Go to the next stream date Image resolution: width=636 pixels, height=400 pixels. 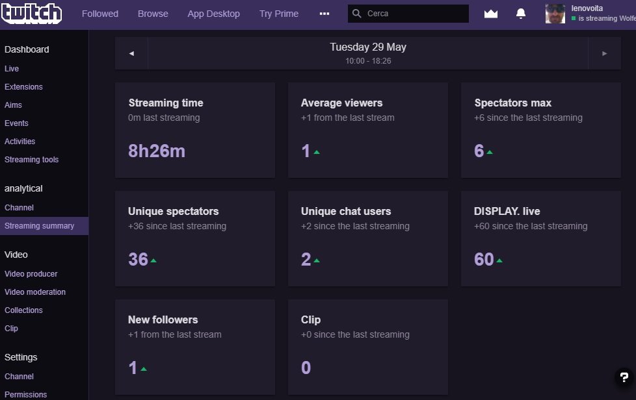[x=604, y=53]
